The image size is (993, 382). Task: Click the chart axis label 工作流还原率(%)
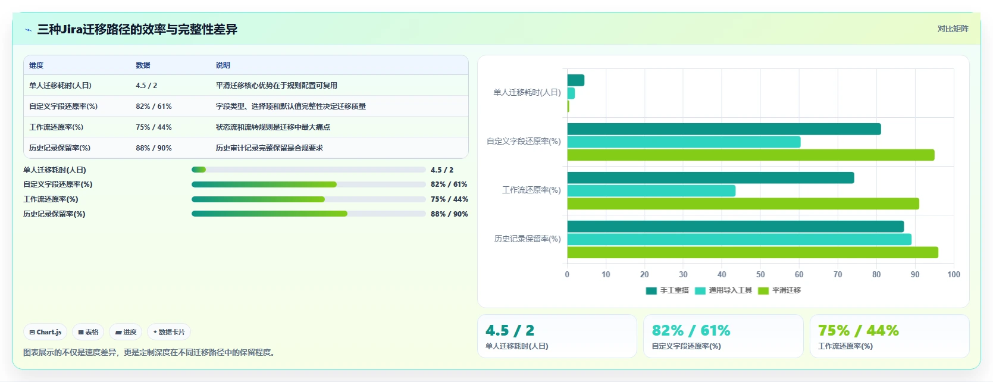point(531,190)
